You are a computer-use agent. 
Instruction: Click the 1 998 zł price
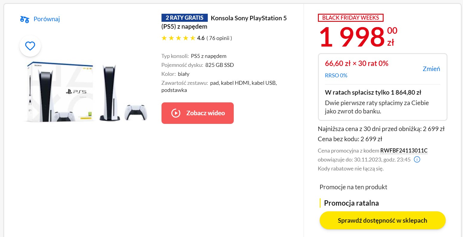[352, 37]
